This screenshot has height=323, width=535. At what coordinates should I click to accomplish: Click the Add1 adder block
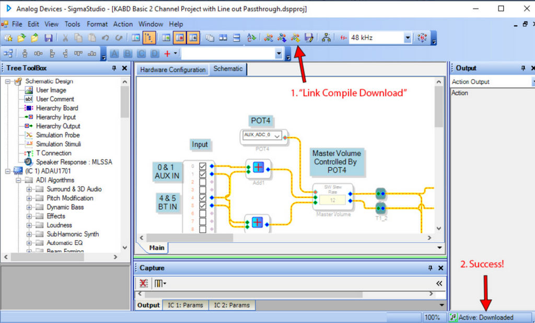(x=258, y=168)
